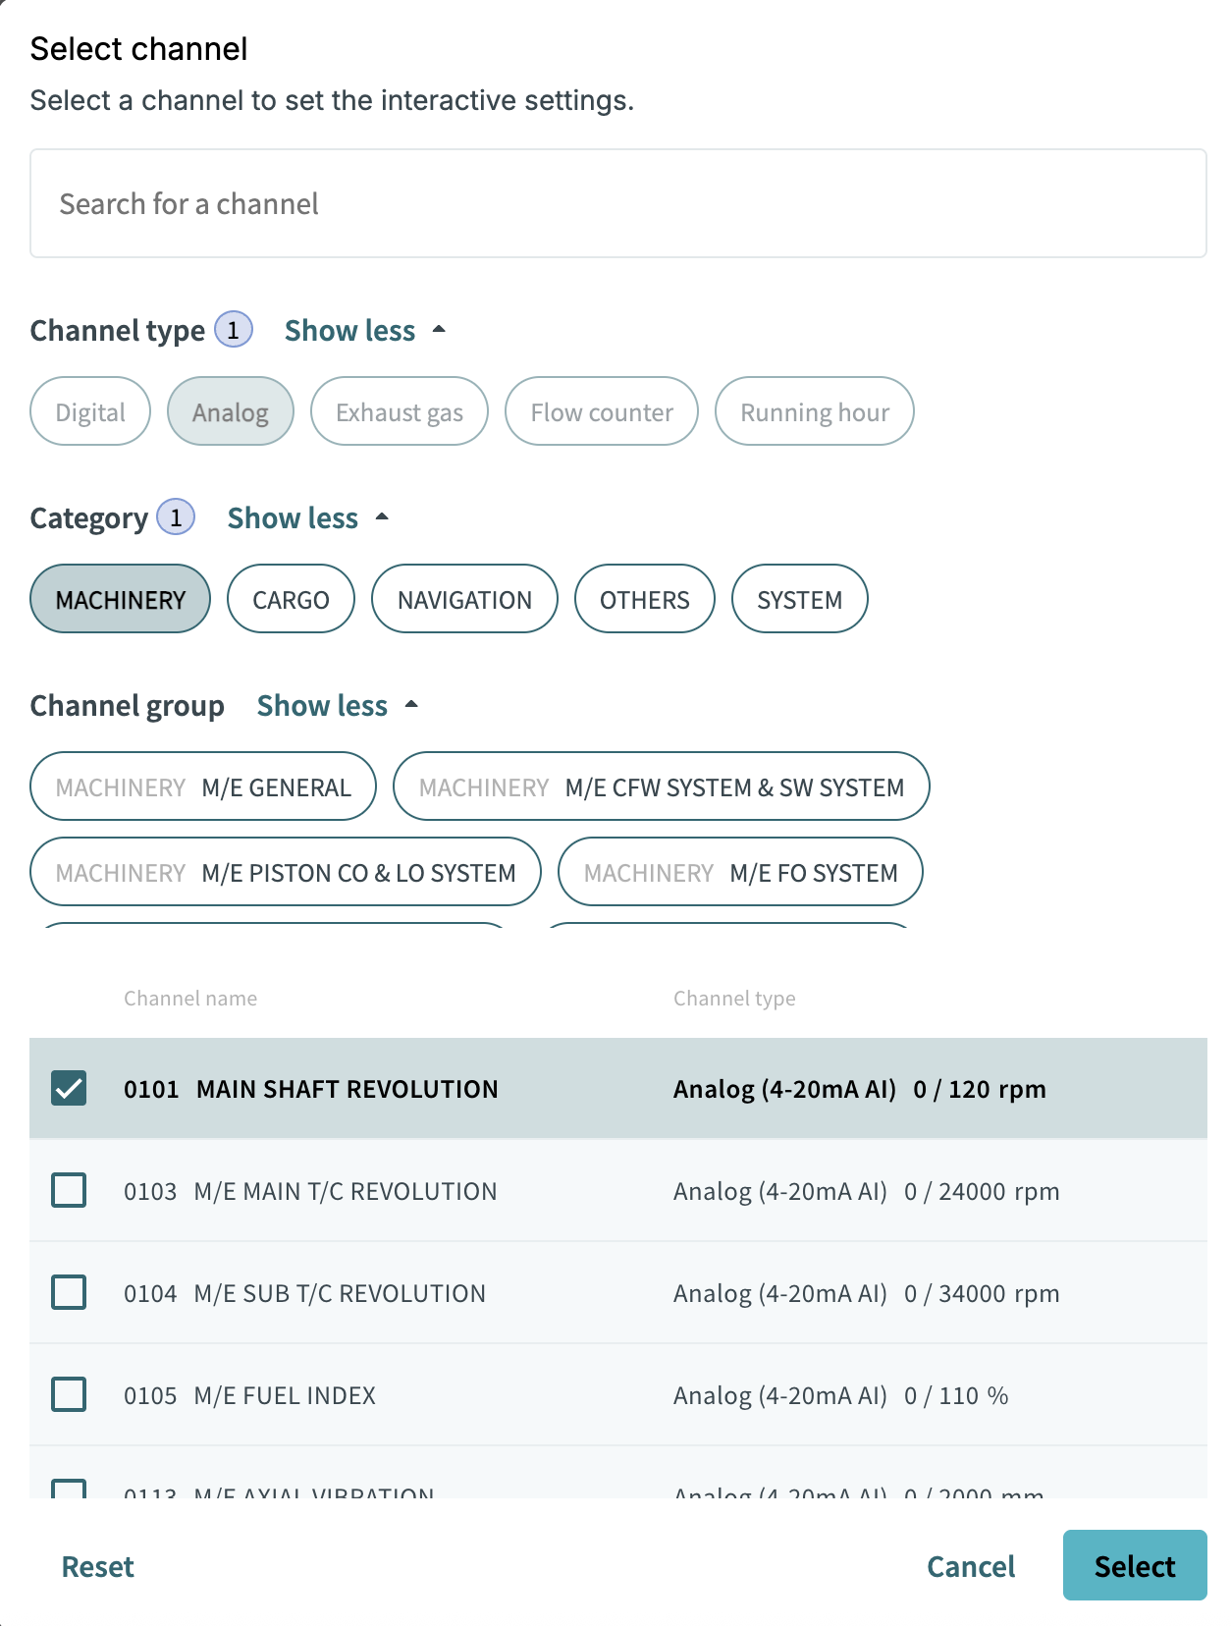Click the '0 / 120 rpm' channel type value
Viewport: 1231px width, 1626px height.
click(980, 1089)
